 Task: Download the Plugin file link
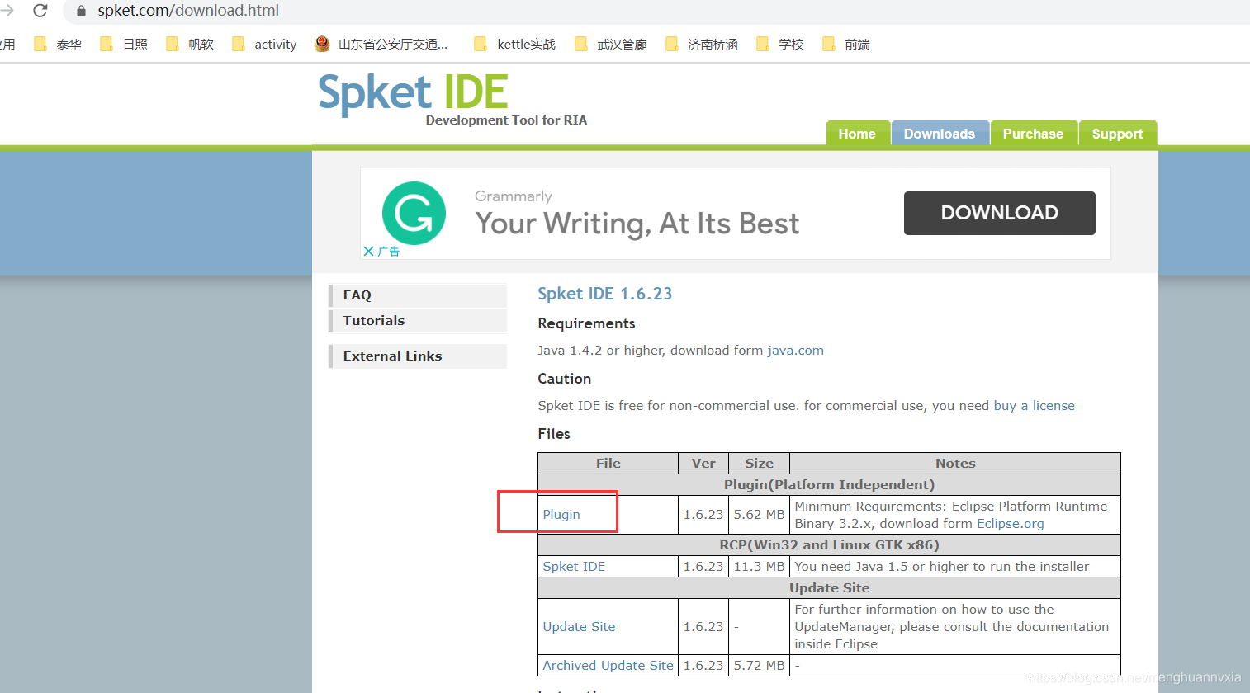point(561,514)
